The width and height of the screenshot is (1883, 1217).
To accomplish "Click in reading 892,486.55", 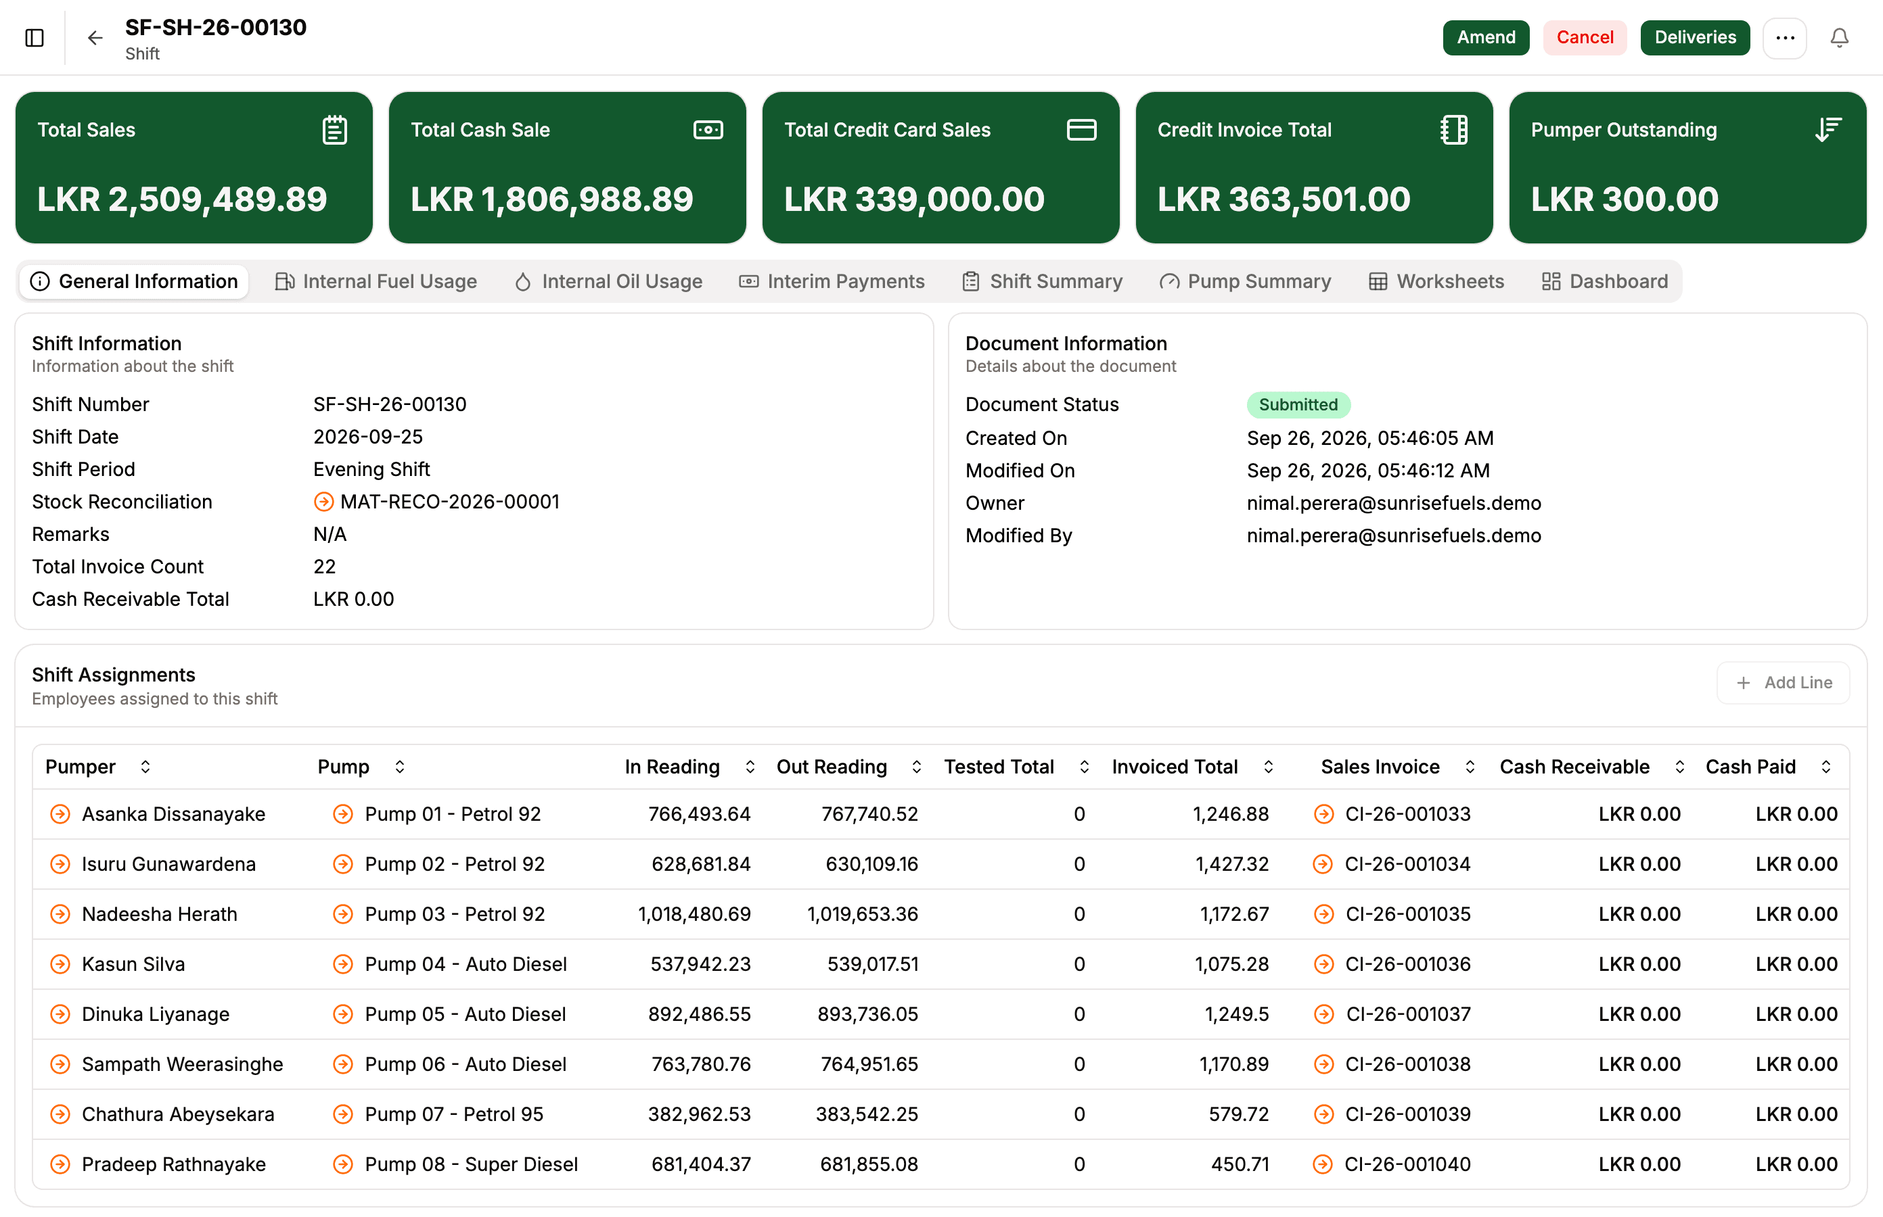I will (699, 1014).
